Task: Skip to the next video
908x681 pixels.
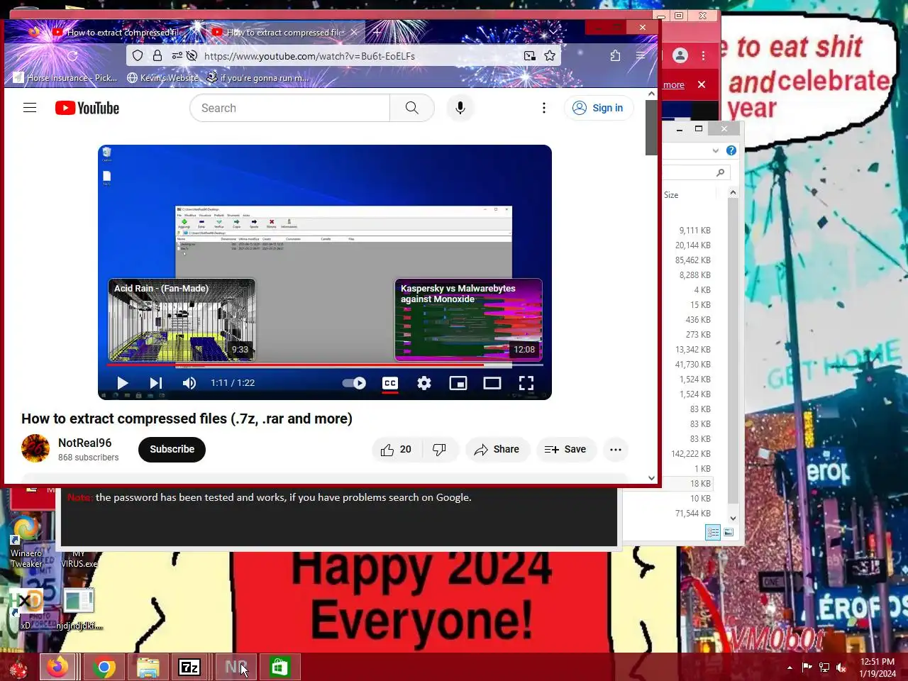Action: (156, 383)
